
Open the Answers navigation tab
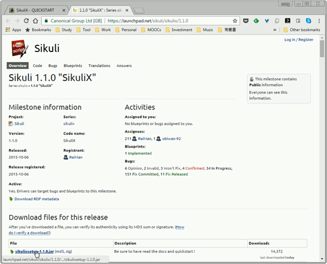click(x=124, y=66)
